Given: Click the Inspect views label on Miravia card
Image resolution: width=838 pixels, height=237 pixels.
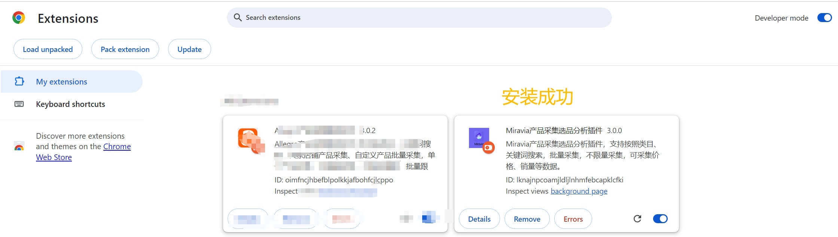Looking at the screenshot, I should pos(527,191).
